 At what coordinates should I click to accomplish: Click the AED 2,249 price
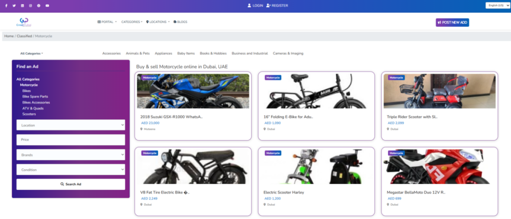149,199
